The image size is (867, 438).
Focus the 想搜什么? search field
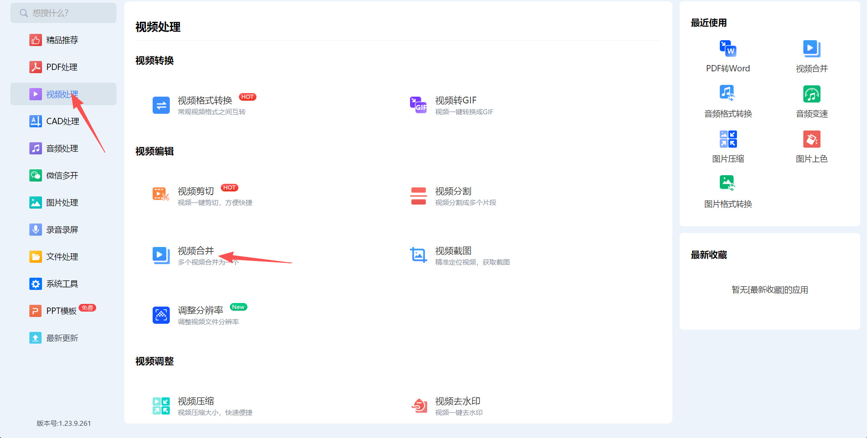pyautogui.click(x=63, y=13)
